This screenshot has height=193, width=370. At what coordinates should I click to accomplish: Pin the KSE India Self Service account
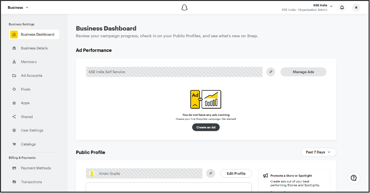(271, 72)
